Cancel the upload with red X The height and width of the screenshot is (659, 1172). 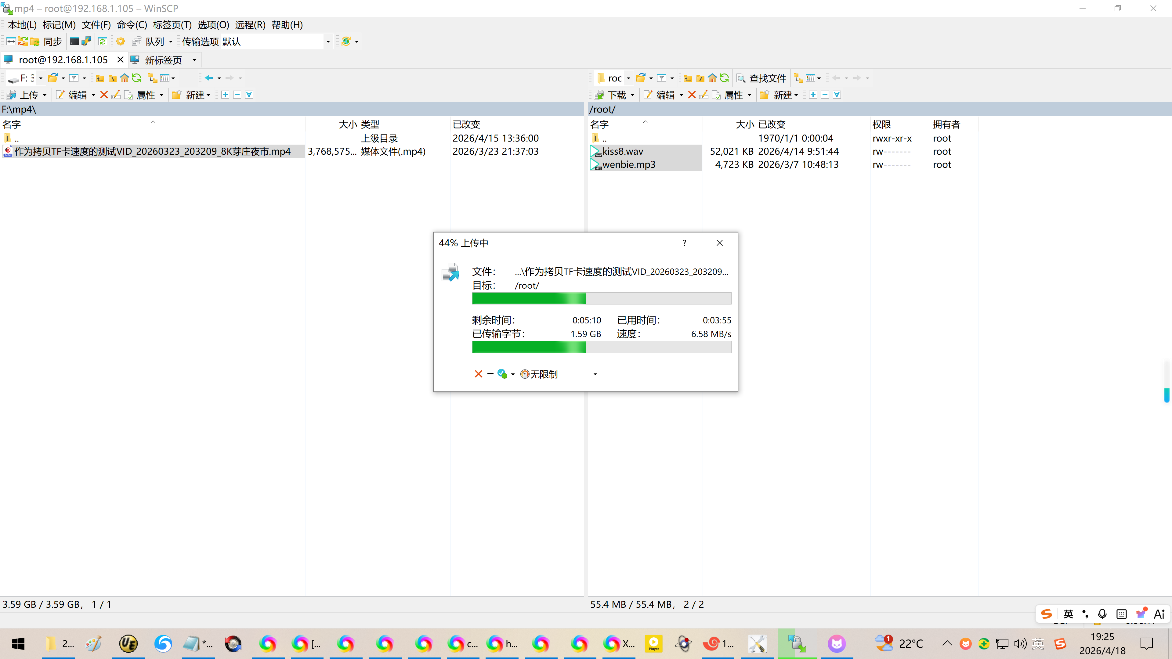[478, 374]
